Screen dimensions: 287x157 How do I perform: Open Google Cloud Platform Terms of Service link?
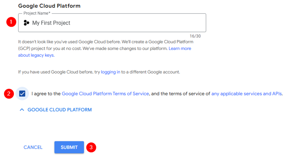105,94
